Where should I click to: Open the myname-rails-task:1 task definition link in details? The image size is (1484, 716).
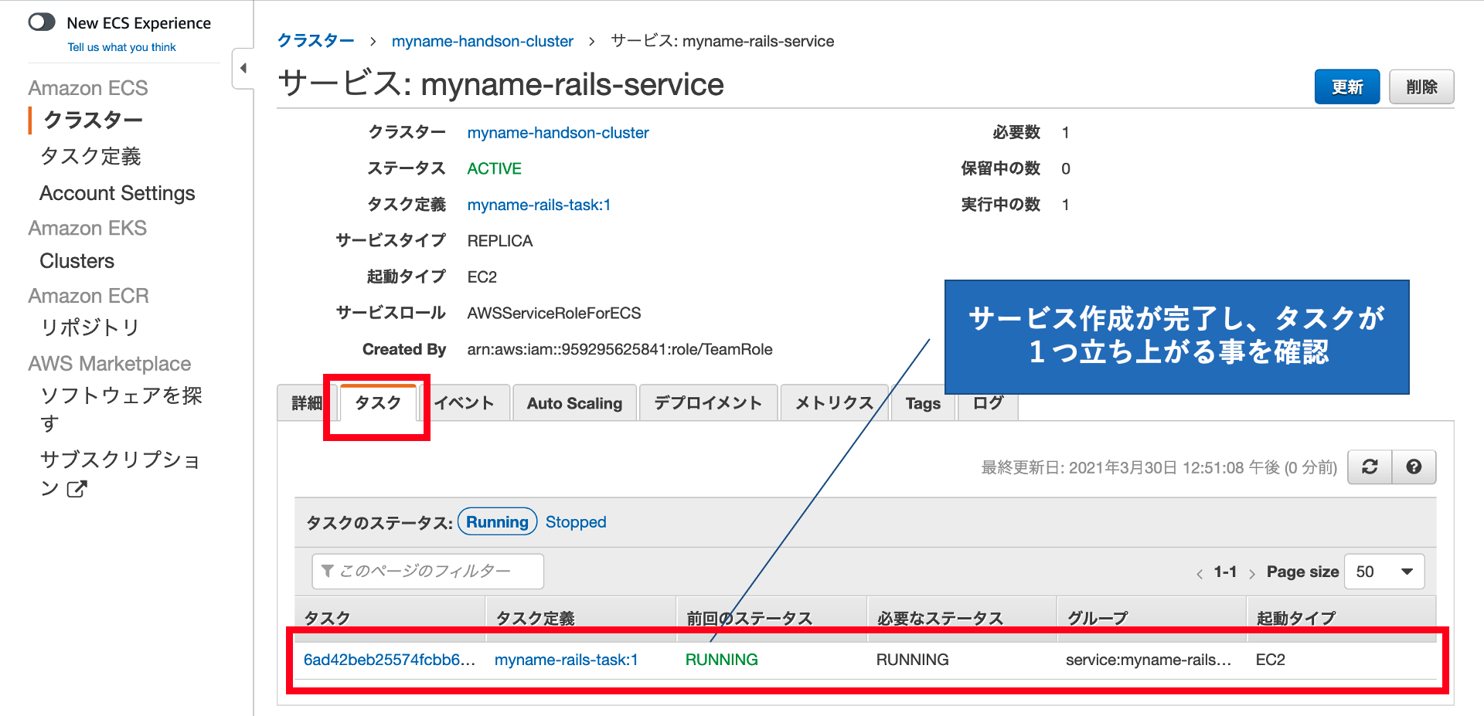pyautogui.click(x=539, y=205)
